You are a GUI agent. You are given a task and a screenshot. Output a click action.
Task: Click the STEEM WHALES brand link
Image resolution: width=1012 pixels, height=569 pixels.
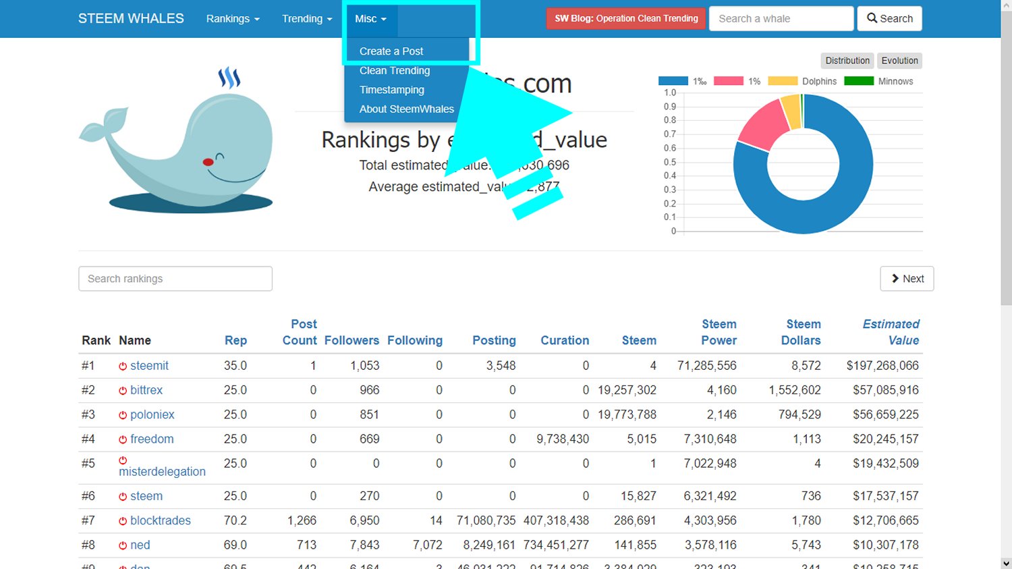click(x=131, y=18)
